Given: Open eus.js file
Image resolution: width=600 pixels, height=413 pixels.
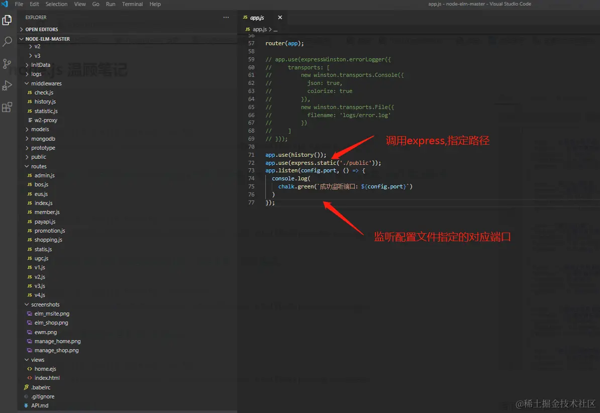Looking at the screenshot, I should point(41,194).
